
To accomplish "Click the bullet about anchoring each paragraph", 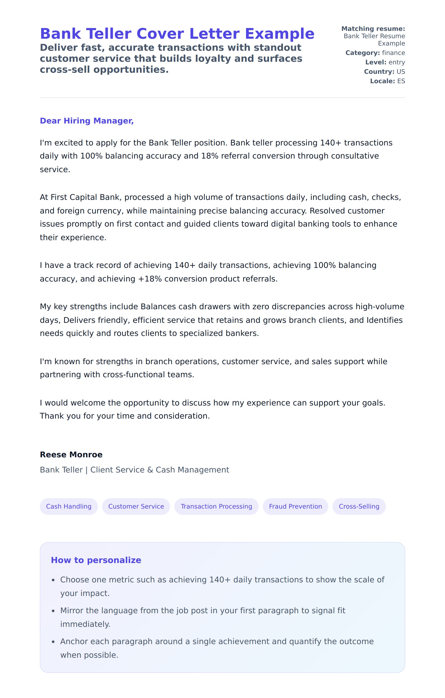I will (x=217, y=648).
